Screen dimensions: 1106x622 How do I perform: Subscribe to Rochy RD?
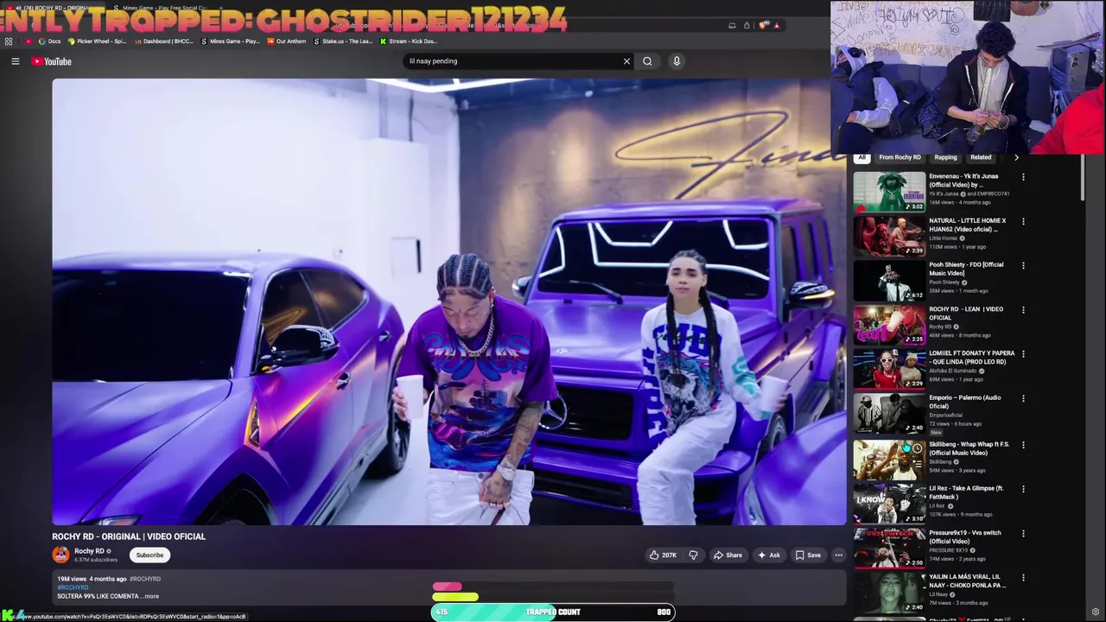point(149,555)
